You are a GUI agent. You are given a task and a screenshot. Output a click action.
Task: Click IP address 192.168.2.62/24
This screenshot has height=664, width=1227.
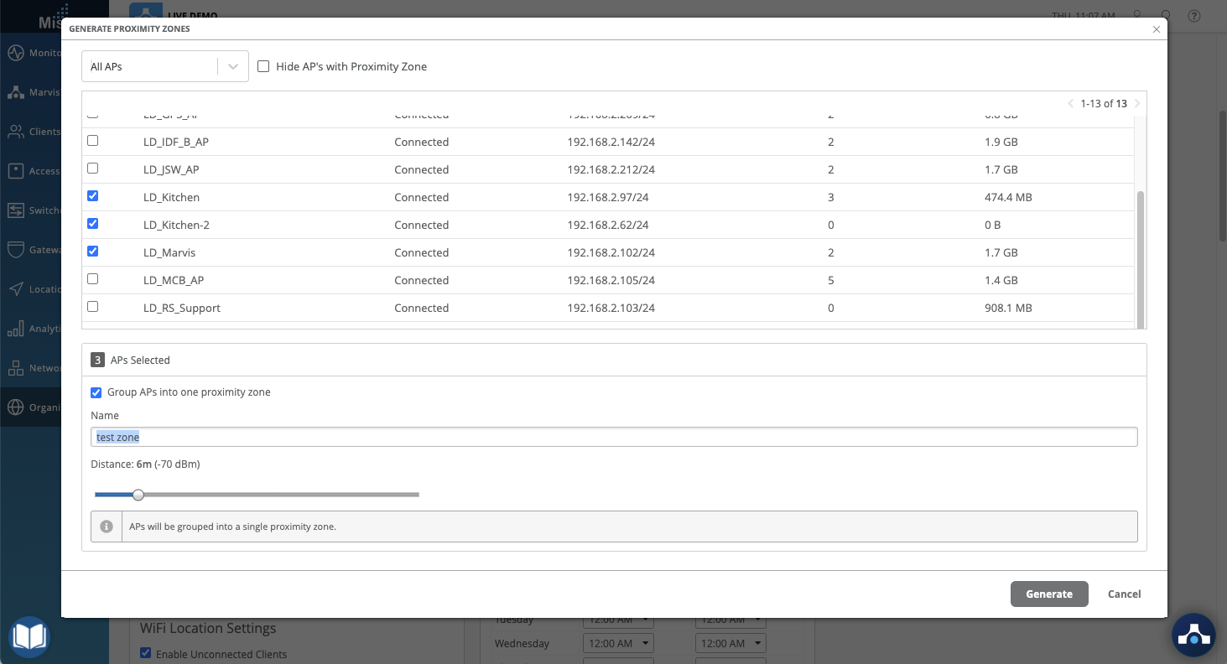[x=607, y=225]
